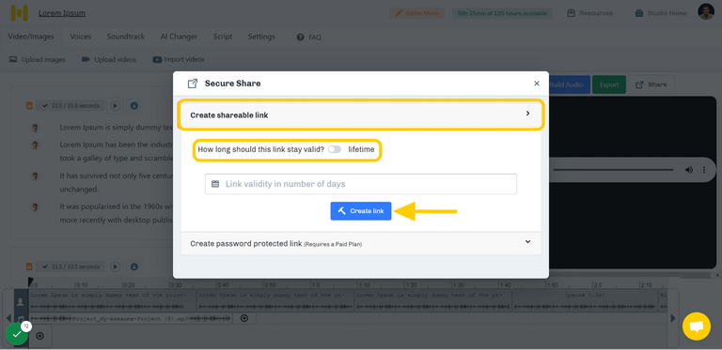Toggle the 33.5 / 33.5 seconds check badge
This screenshot has height=350, width=722.
coord(71,266)
